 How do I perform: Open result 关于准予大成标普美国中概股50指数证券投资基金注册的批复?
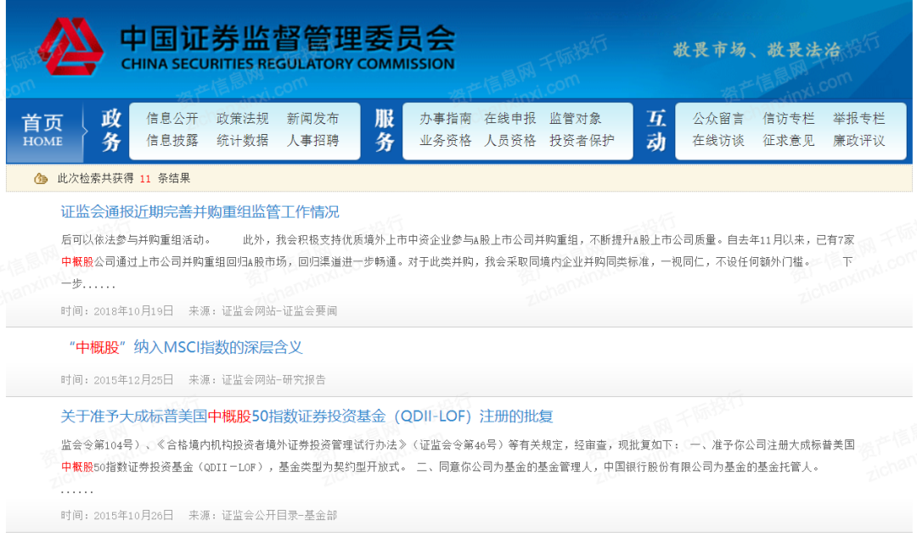[307, 416]
